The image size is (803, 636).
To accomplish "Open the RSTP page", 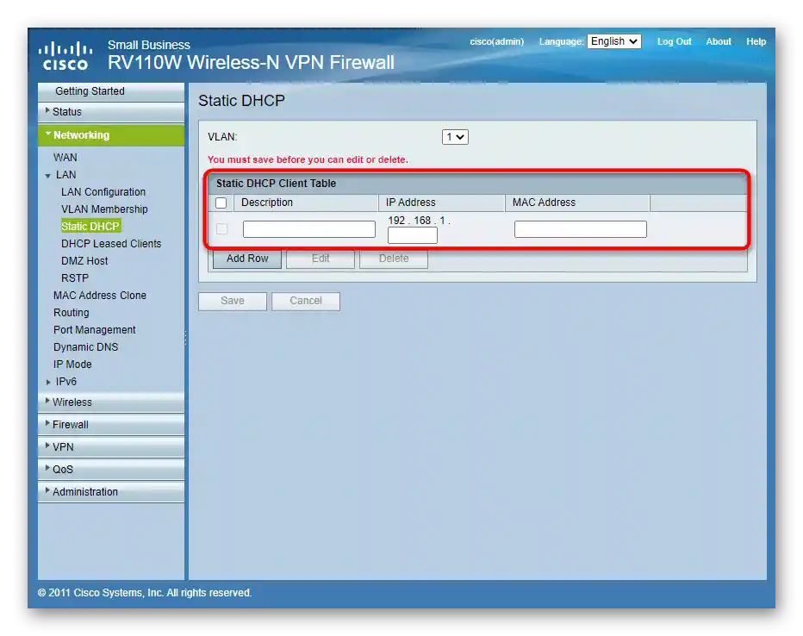I will click(x=75, y=278).
